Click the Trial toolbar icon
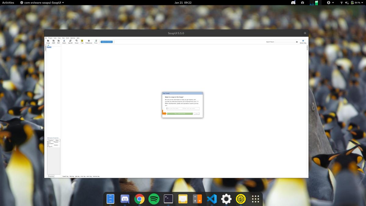 pyautogui.click(x=82, y=42)
